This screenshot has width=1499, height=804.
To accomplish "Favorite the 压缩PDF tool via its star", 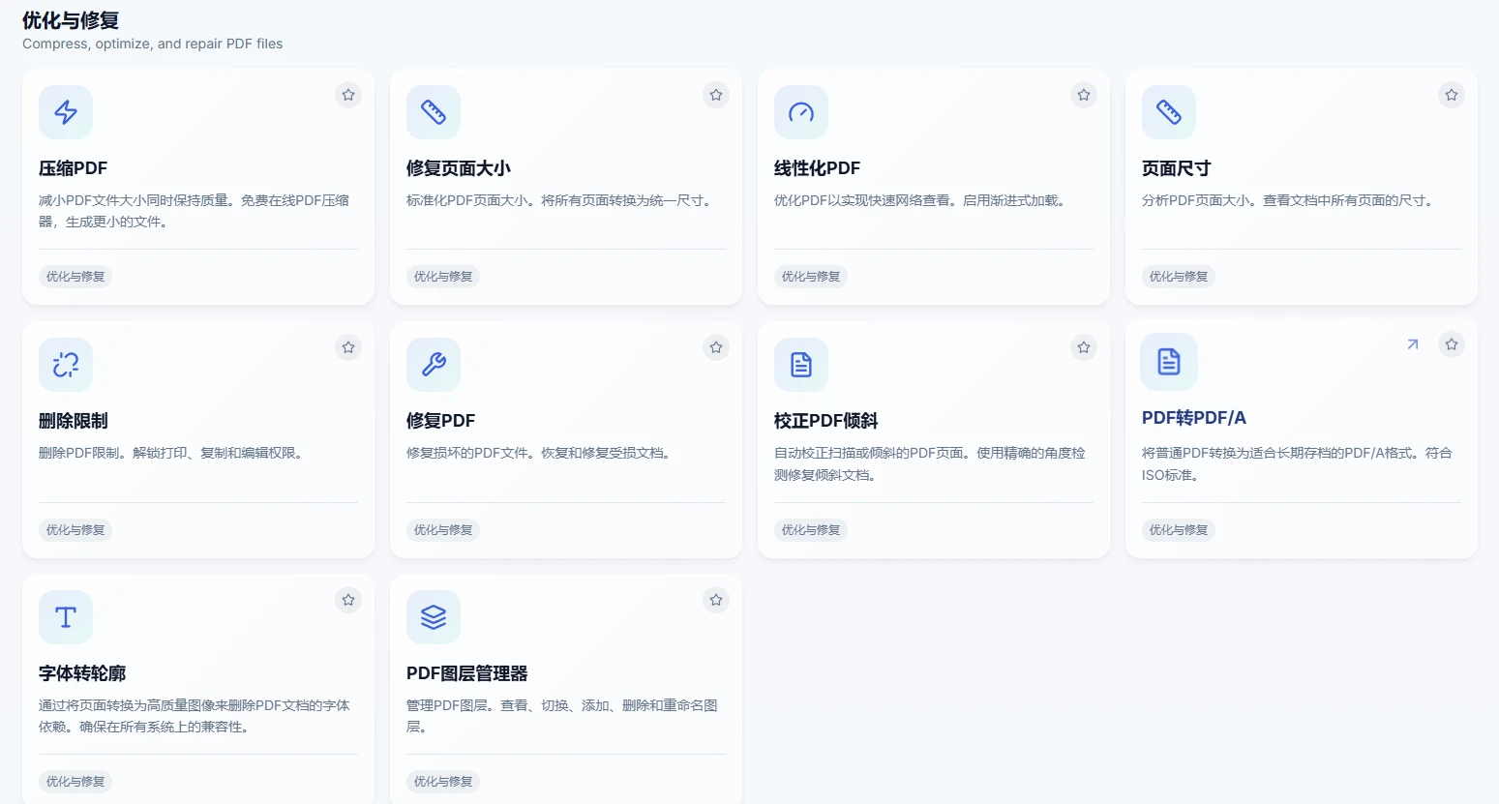I will click(347, 95).
